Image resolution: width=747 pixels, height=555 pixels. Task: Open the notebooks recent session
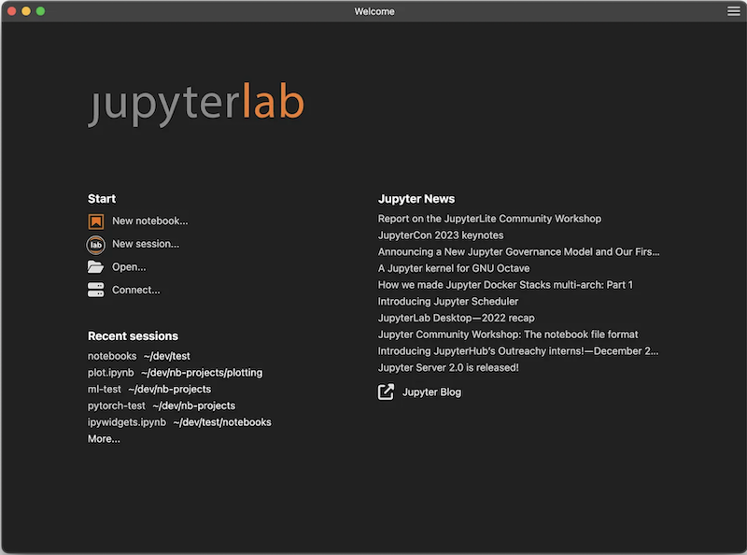click(112, 356)
